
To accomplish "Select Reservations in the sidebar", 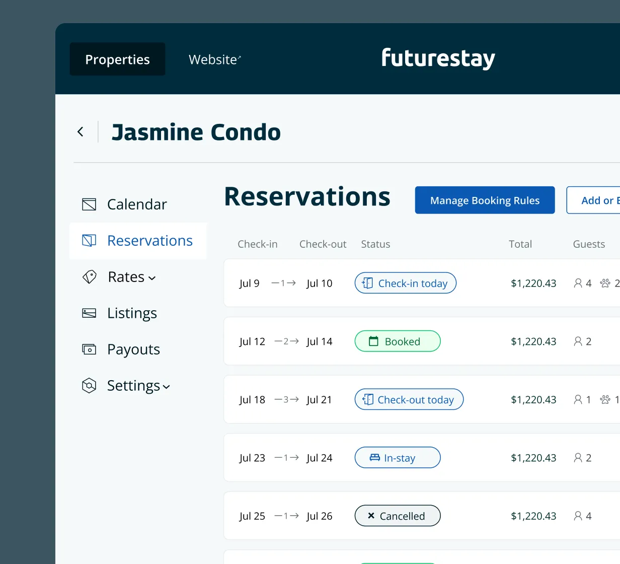I will point(138,241).
